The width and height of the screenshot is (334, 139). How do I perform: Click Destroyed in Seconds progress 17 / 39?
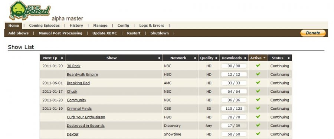point(234,126)
